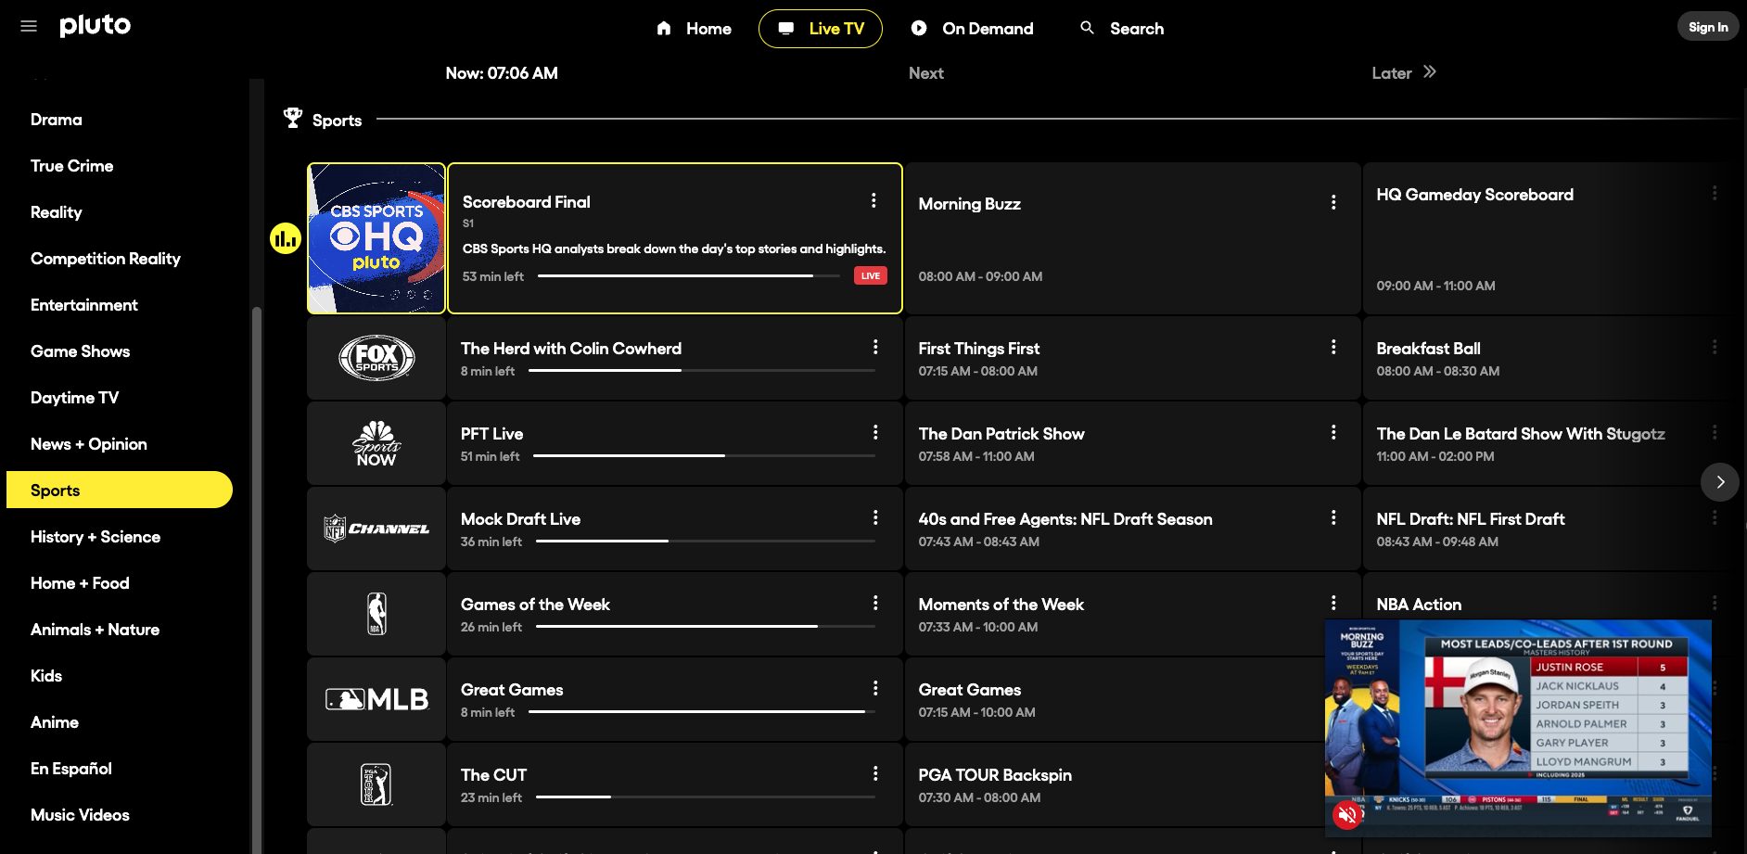The image size is (1747, 854).
Task: Click the On Demand play icon
Action: pos(918,29)
